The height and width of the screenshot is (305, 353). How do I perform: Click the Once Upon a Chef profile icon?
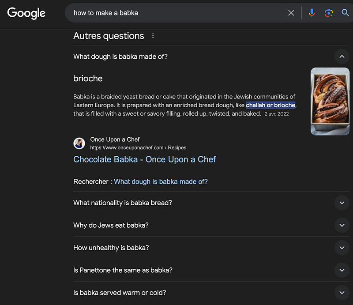pyautogui.click(x=79, y=143)
